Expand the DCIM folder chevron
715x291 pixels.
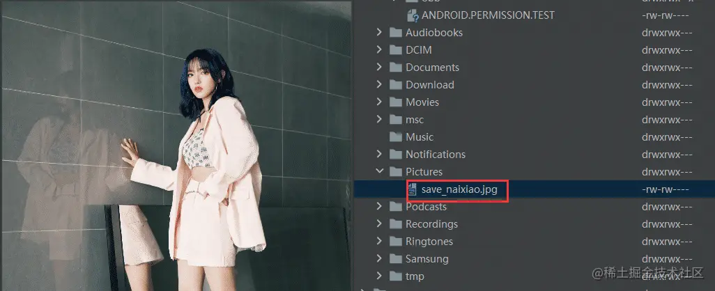[x=379, y=49]
